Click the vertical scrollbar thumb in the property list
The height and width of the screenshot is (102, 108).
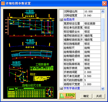[103, 30]
